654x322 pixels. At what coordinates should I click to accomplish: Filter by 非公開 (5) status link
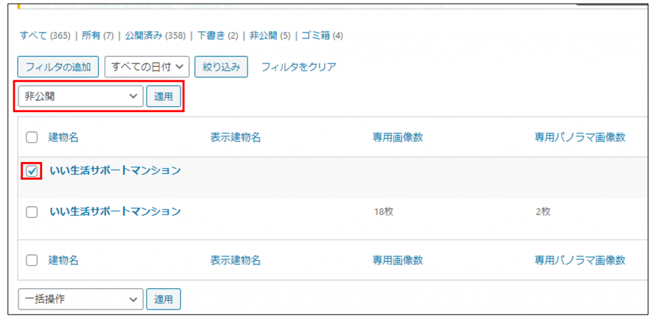pos(270,36)
